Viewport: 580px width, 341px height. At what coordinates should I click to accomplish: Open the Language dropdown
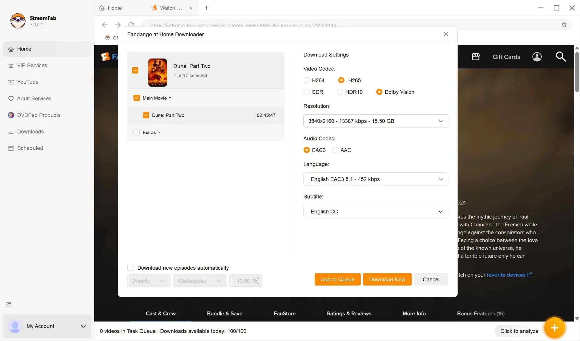click(375, 179)
